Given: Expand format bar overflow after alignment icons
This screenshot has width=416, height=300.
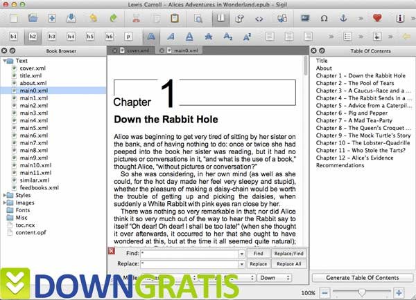Looking at the screenshot, I should tap(331, 37).
